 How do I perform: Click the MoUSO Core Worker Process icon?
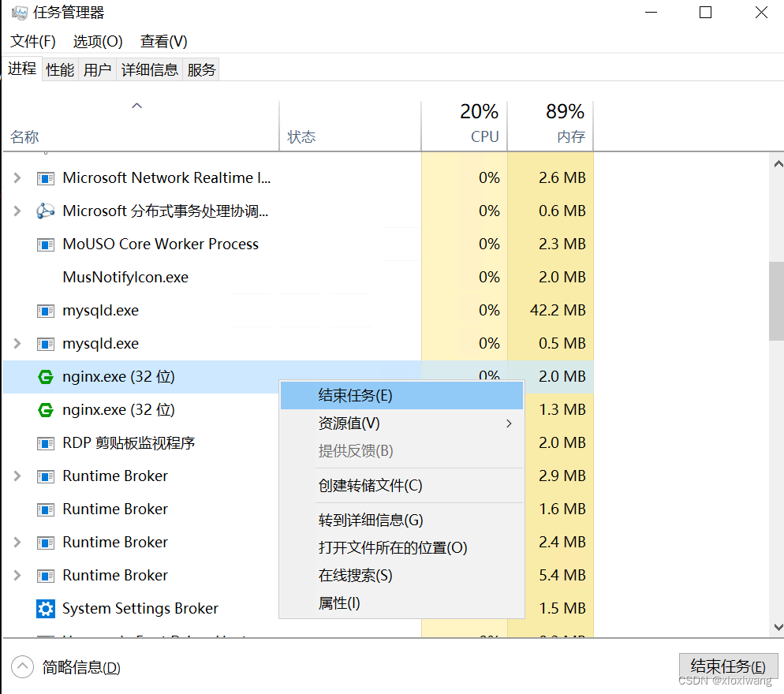pos(46,244)
